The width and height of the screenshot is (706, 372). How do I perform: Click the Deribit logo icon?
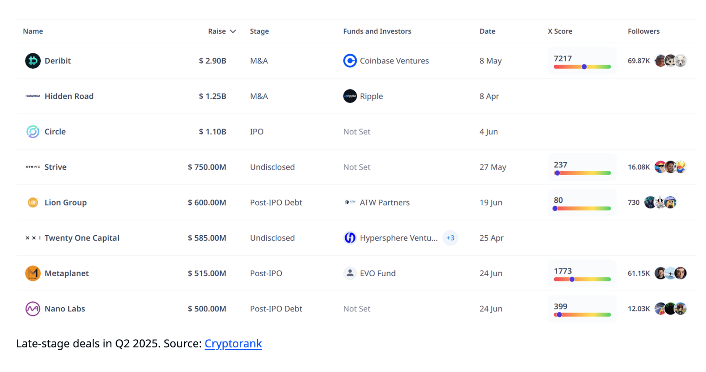tap(33, 61)
